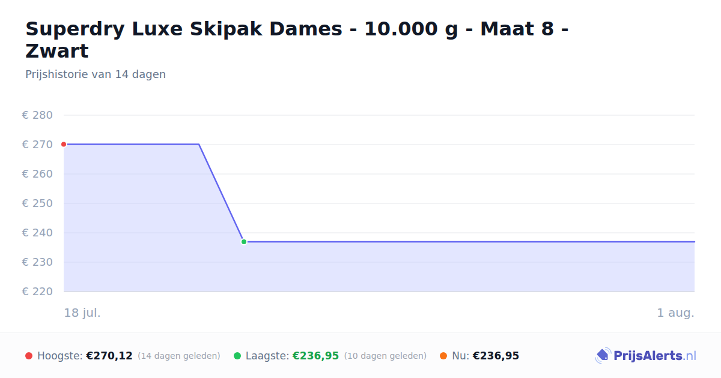Click the € 220 axis label
Image resolution: width=721 pixels, height=378 pixels.
coord(37,292)
